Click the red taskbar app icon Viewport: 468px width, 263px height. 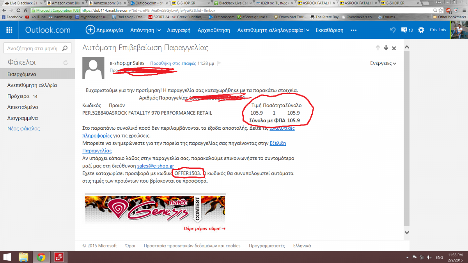(x=59, y=257)
